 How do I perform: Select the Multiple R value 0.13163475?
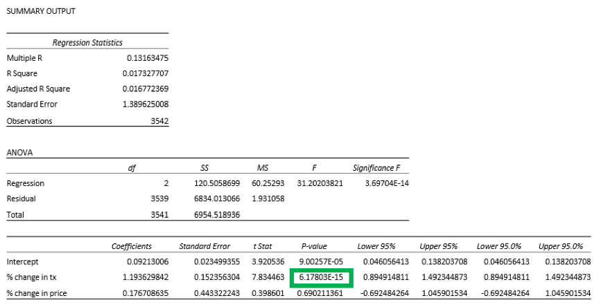point(147,58)
